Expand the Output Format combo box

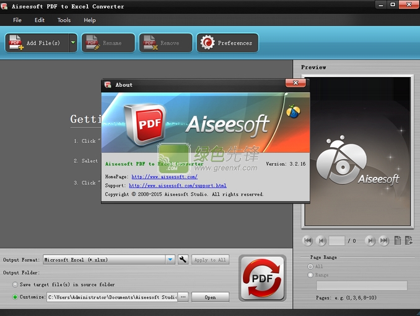170,260
